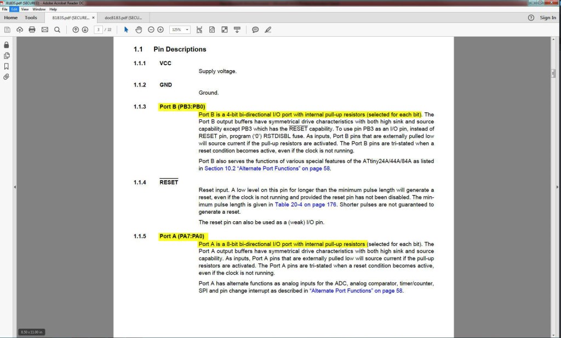Open the security lock panel
Image resolution: width=561 pixels, height=338 pixels.
point(7,45)
